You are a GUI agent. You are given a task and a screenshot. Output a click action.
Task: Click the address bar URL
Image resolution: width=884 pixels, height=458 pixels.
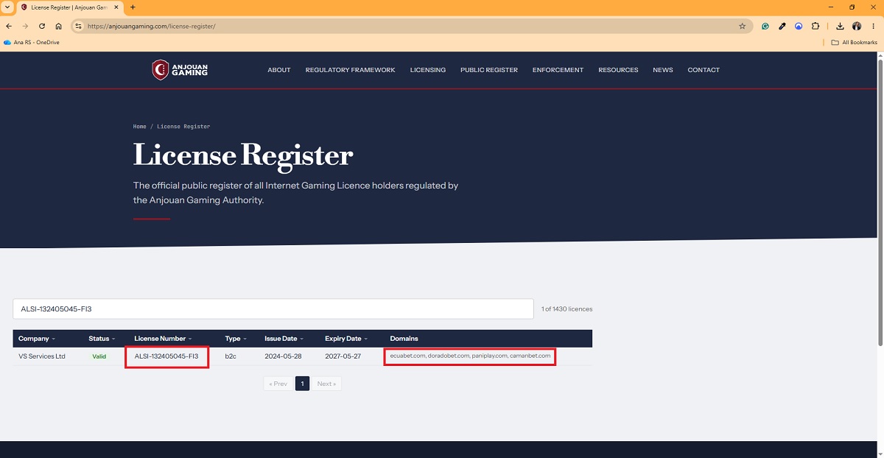click(151, 26)
